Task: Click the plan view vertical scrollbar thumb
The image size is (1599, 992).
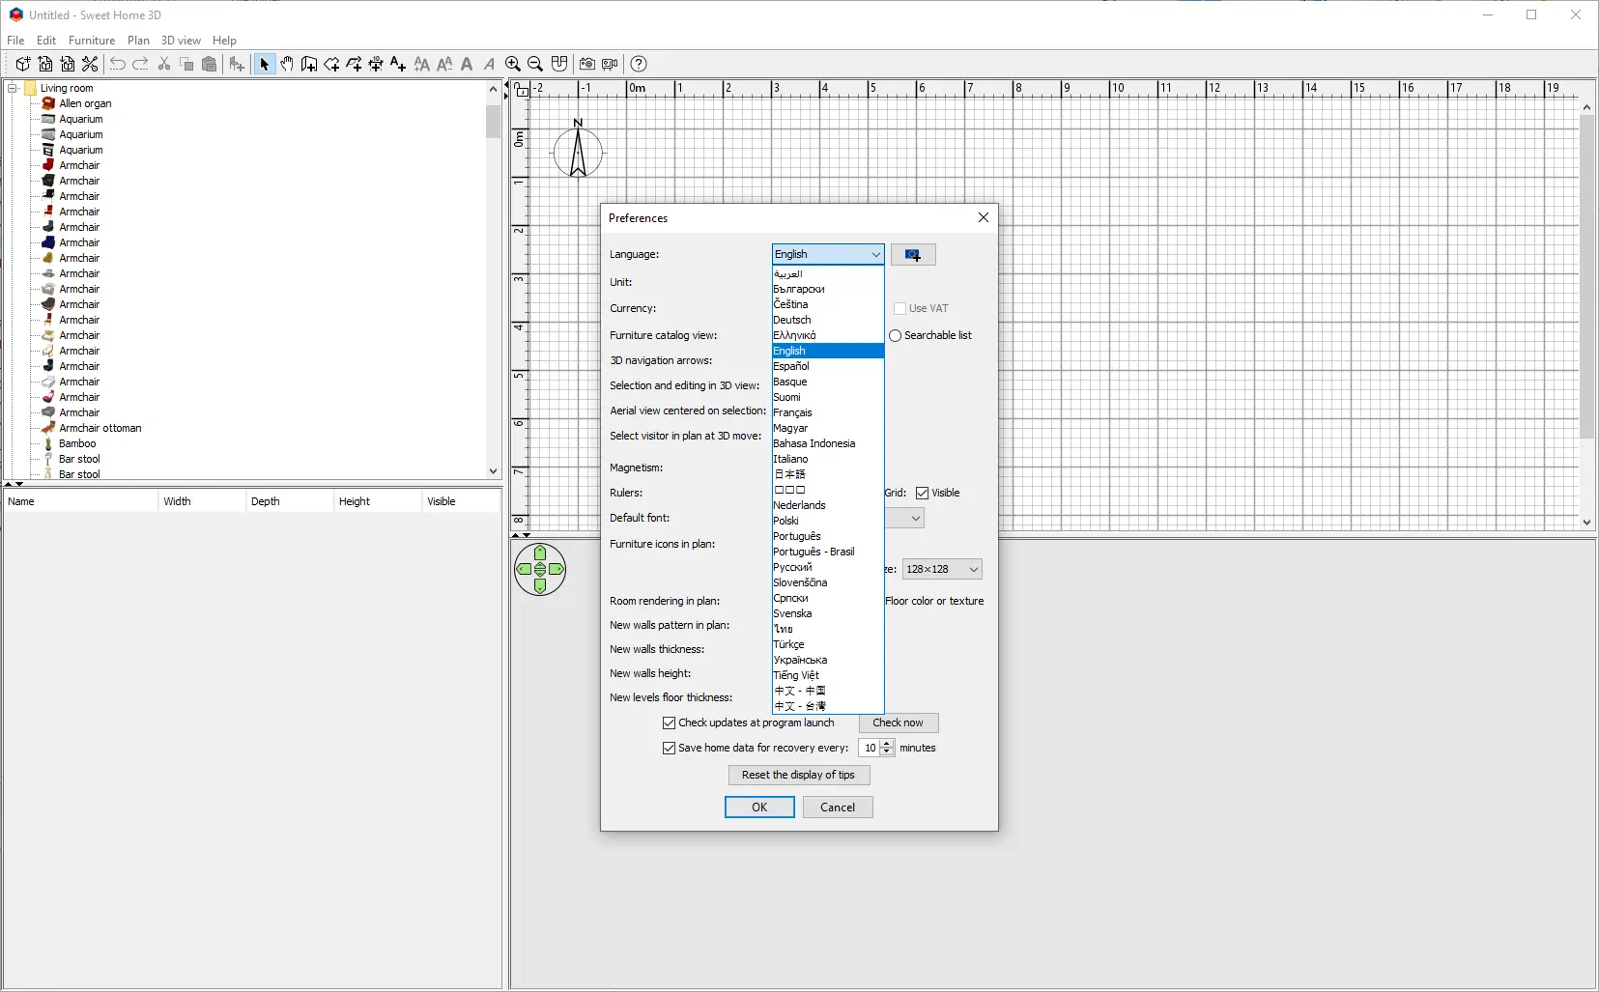Action: [1586, 277]
